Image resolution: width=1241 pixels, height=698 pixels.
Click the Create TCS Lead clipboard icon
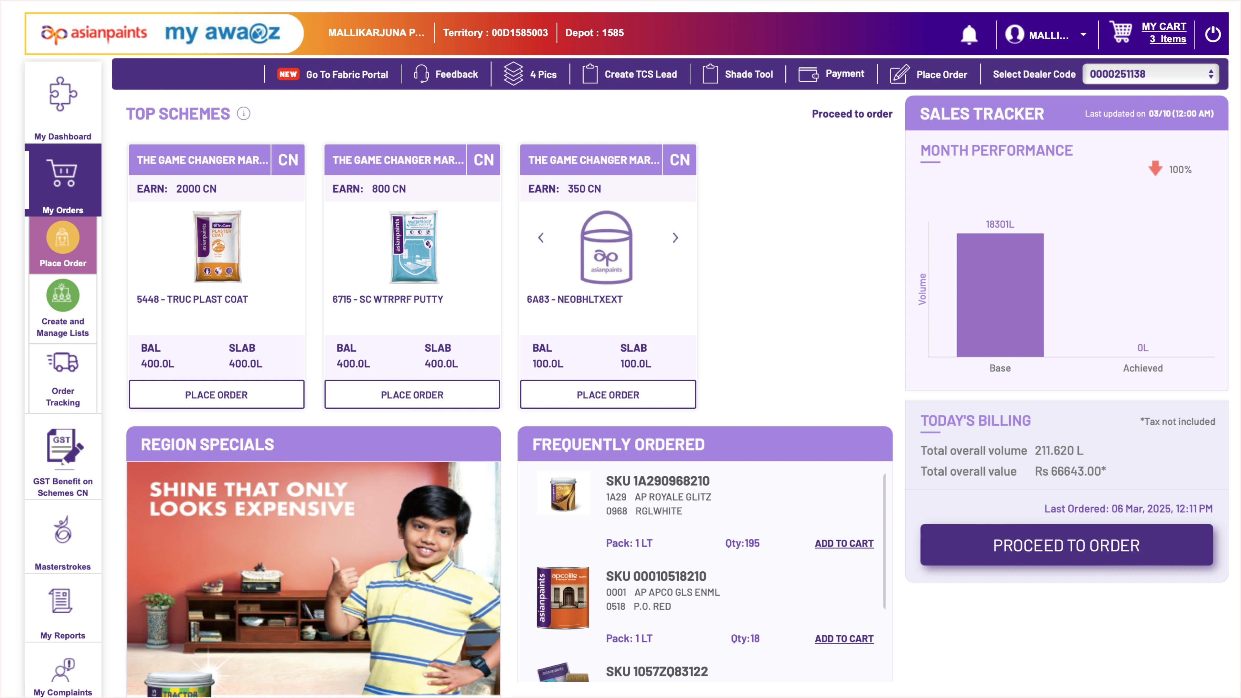[x=590, y=74]
